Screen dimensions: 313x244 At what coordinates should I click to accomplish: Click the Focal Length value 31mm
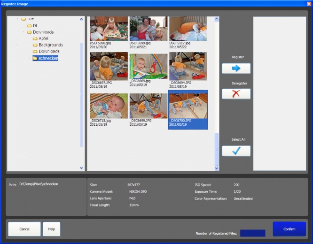(134, 205)
